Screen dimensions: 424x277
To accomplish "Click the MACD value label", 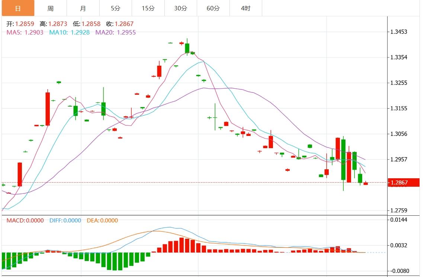I will (x=25, y=221).
